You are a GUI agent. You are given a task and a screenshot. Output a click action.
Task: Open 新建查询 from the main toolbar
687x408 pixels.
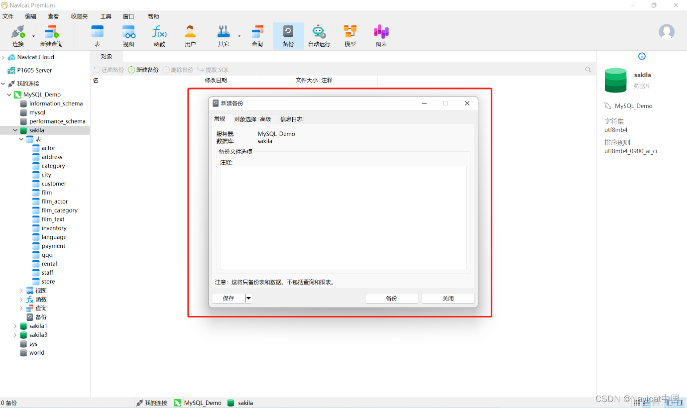pyautogui.click(x=51, y=36)
